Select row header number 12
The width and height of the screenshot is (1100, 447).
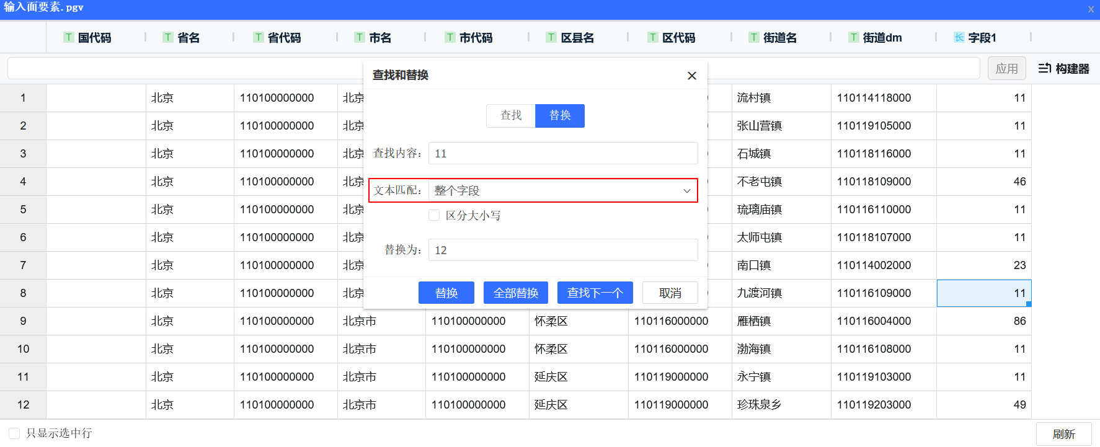tap(23, 405)
